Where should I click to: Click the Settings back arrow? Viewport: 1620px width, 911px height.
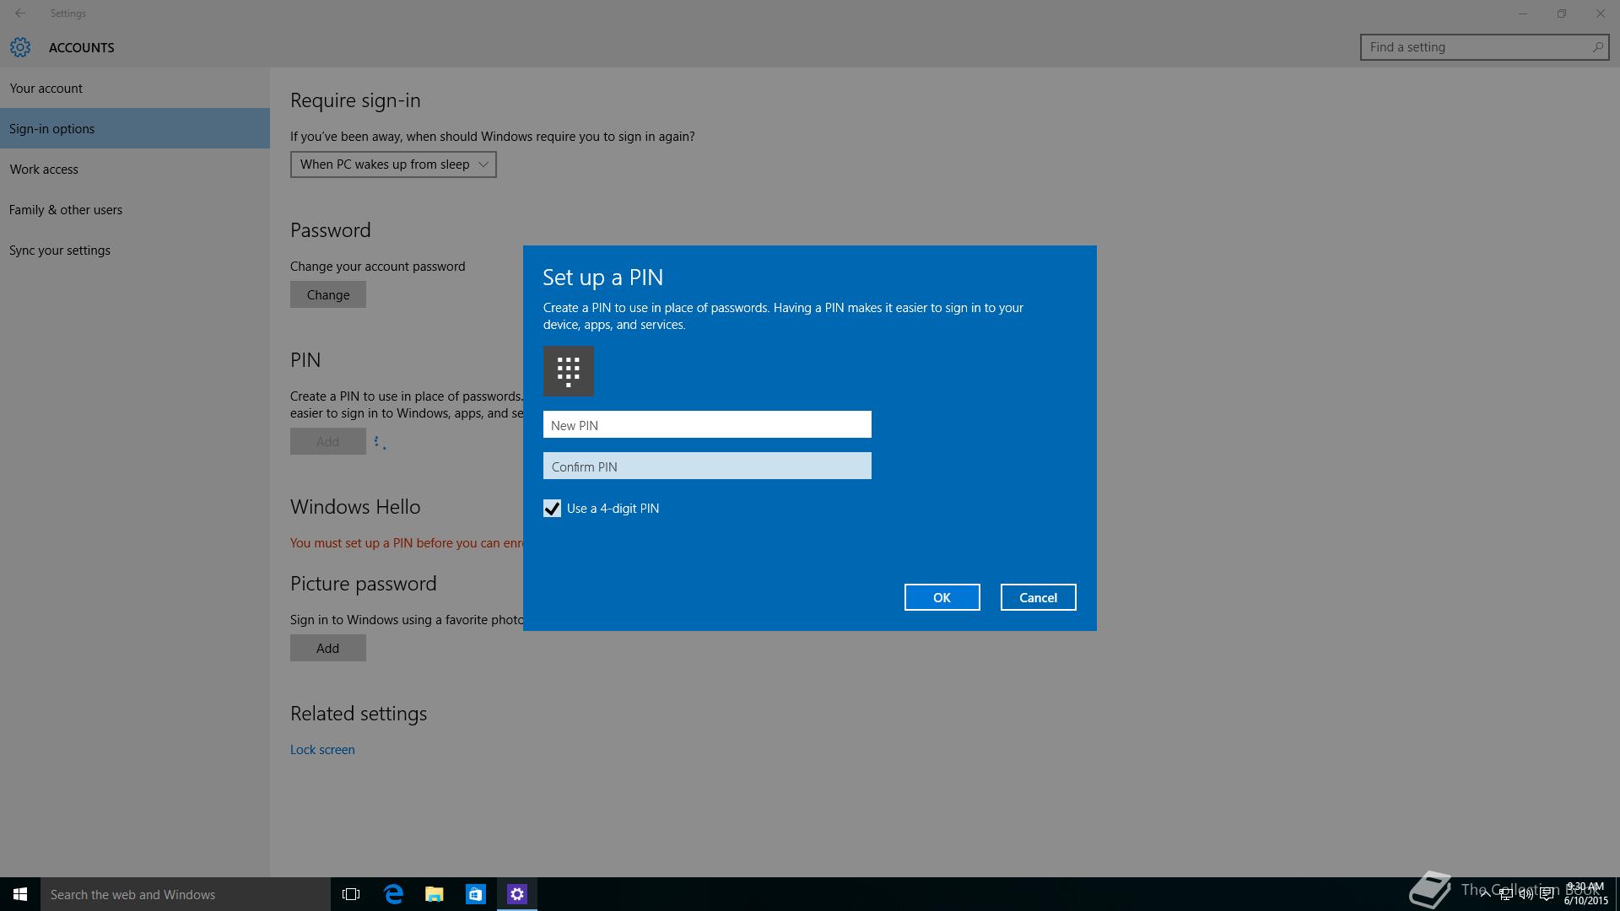(x=20, y=13)
